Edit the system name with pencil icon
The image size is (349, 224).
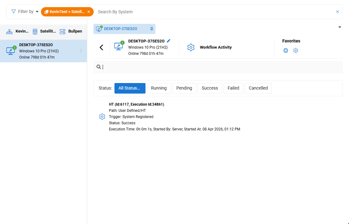coord(168,41)
